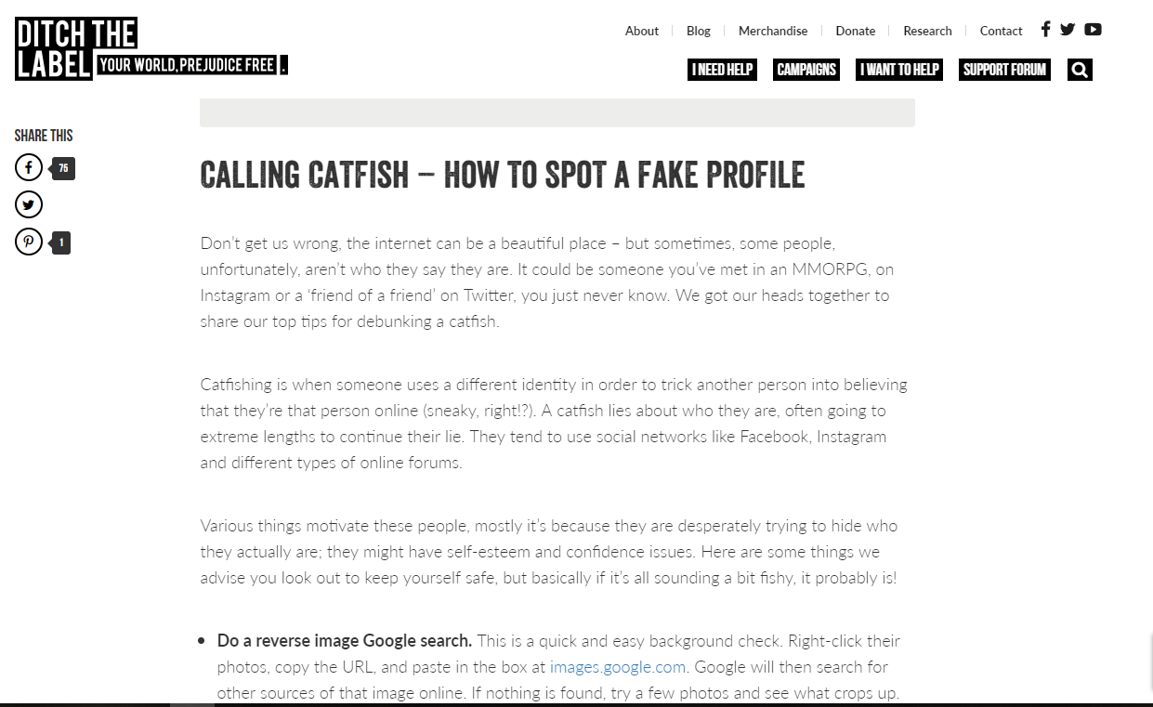Click the Facebook share count badge

(63, 168)
